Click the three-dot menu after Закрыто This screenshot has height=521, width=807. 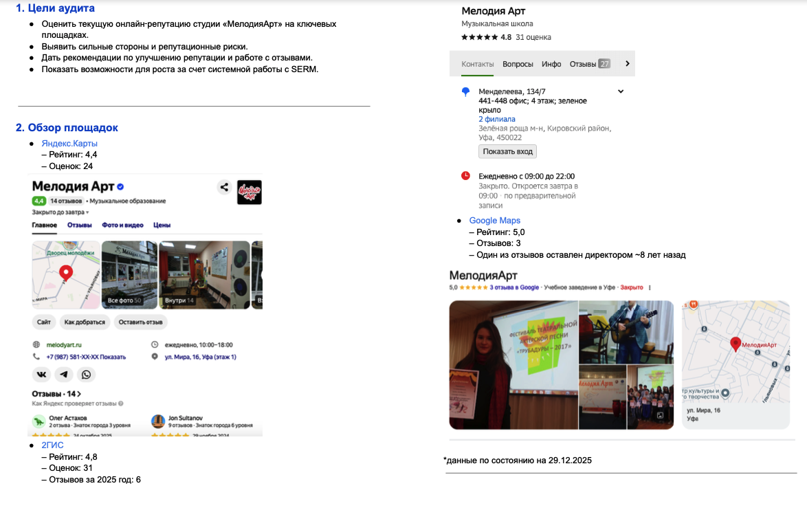coord(650,288)
